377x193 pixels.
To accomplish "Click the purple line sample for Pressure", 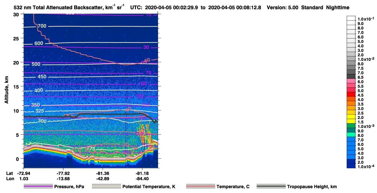I will click(38, 187).
